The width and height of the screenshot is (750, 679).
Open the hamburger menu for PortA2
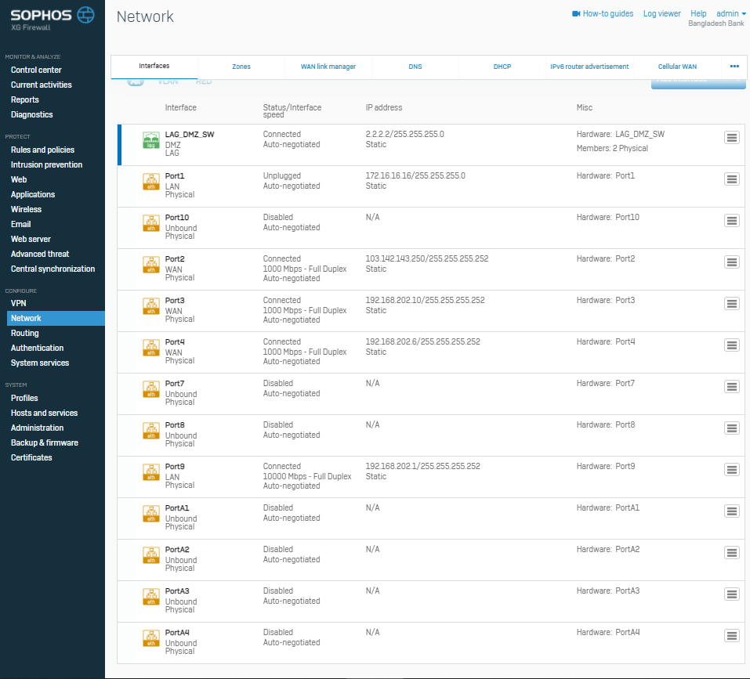point(732,554)
